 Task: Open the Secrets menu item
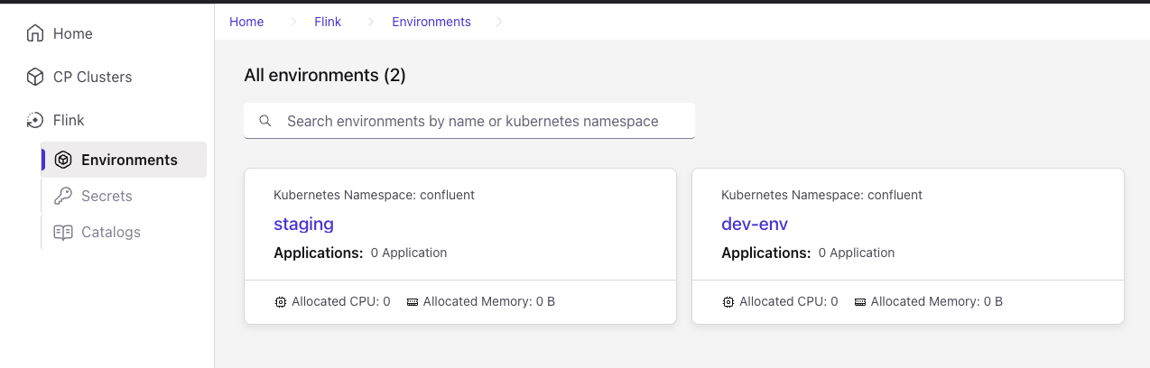107,196
